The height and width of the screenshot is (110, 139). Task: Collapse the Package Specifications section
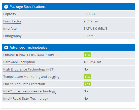pyautogui.click(x=6, y=7)
